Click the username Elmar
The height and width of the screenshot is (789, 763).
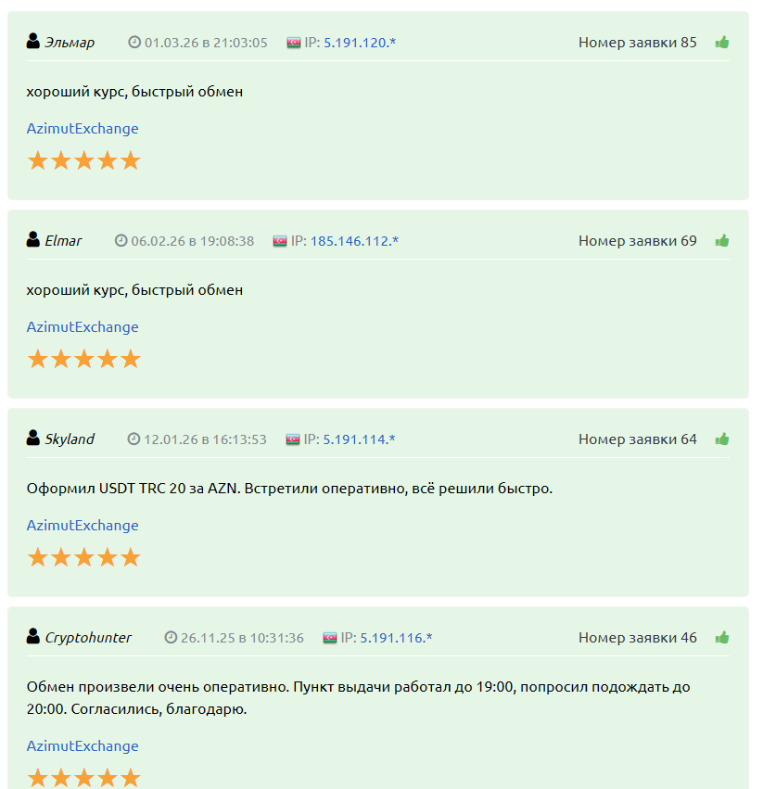63,241
